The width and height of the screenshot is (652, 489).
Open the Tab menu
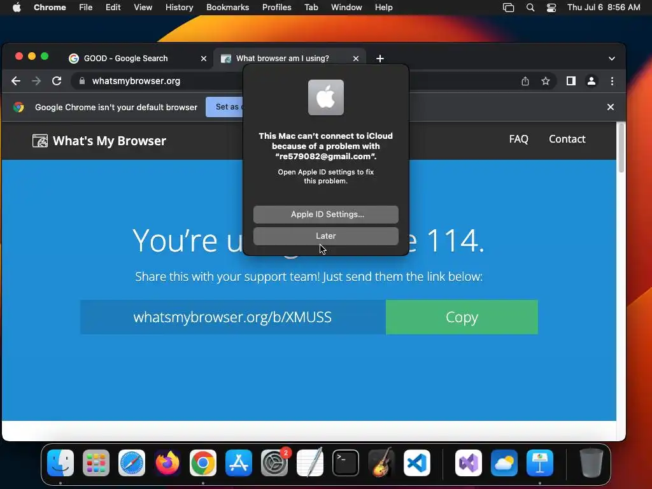click(x=311, y=8)
